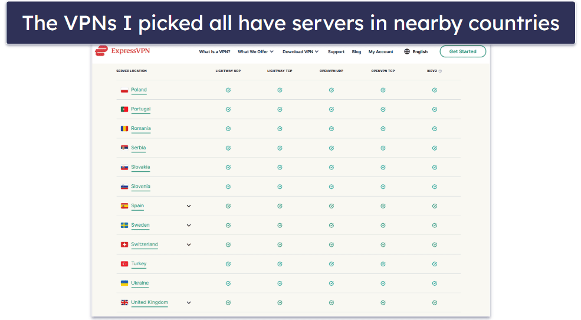Click Slovakia's IKEv2 checkmark

[434, 167]
